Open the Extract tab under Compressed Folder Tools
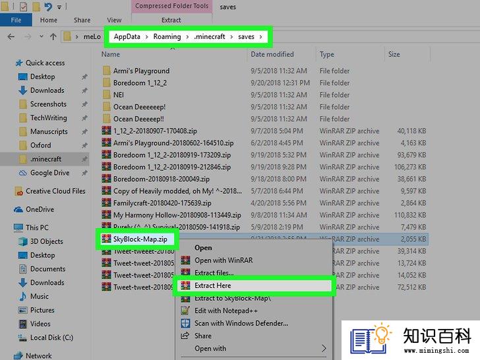This screenshot has width=480, height=360. [171, 20]
